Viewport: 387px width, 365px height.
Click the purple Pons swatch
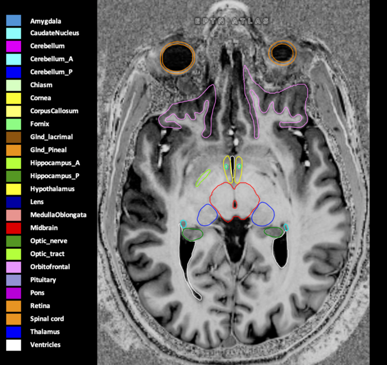tap(13, 293)
